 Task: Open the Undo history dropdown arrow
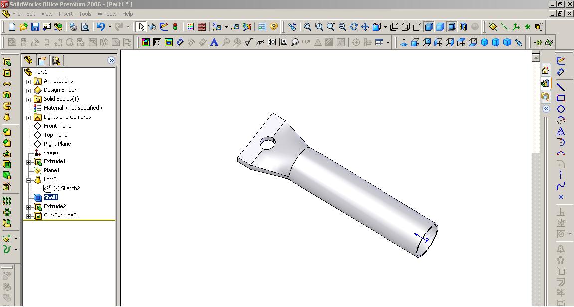[x=110, y=27]
